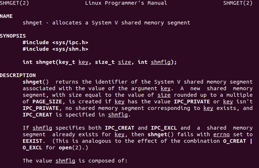259x168 pixels.
Task: Click the Linux Programmer's Manual title
Action: pyautogui.click(x=126, y=3)
